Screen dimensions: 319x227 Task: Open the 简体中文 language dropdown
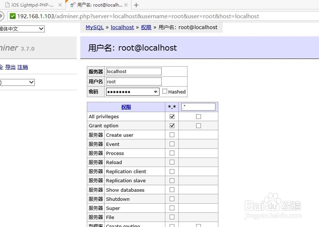click(22, 29)
